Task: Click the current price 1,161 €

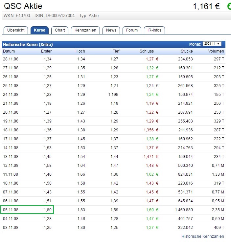Action: coord(206,7)
